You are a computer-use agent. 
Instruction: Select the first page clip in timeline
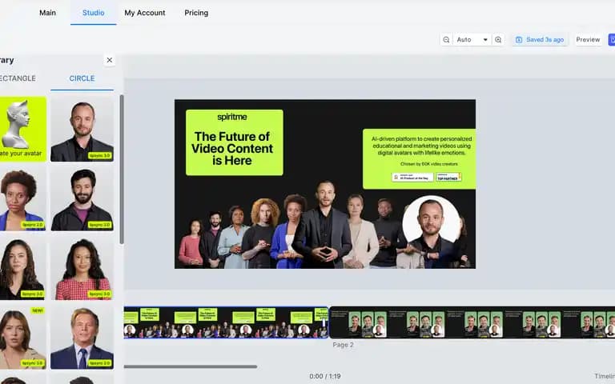tap(226, 322)
